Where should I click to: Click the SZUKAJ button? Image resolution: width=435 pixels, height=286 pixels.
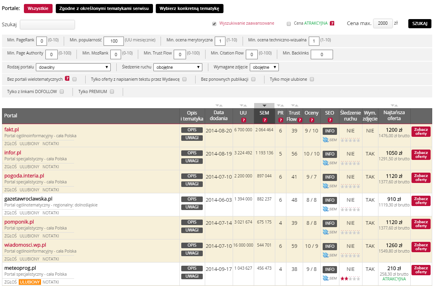pyautogui.click(x=420, y=23)
